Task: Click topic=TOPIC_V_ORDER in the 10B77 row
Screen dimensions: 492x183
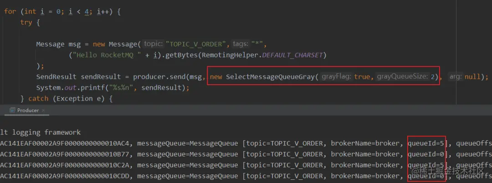Action: 285,154
